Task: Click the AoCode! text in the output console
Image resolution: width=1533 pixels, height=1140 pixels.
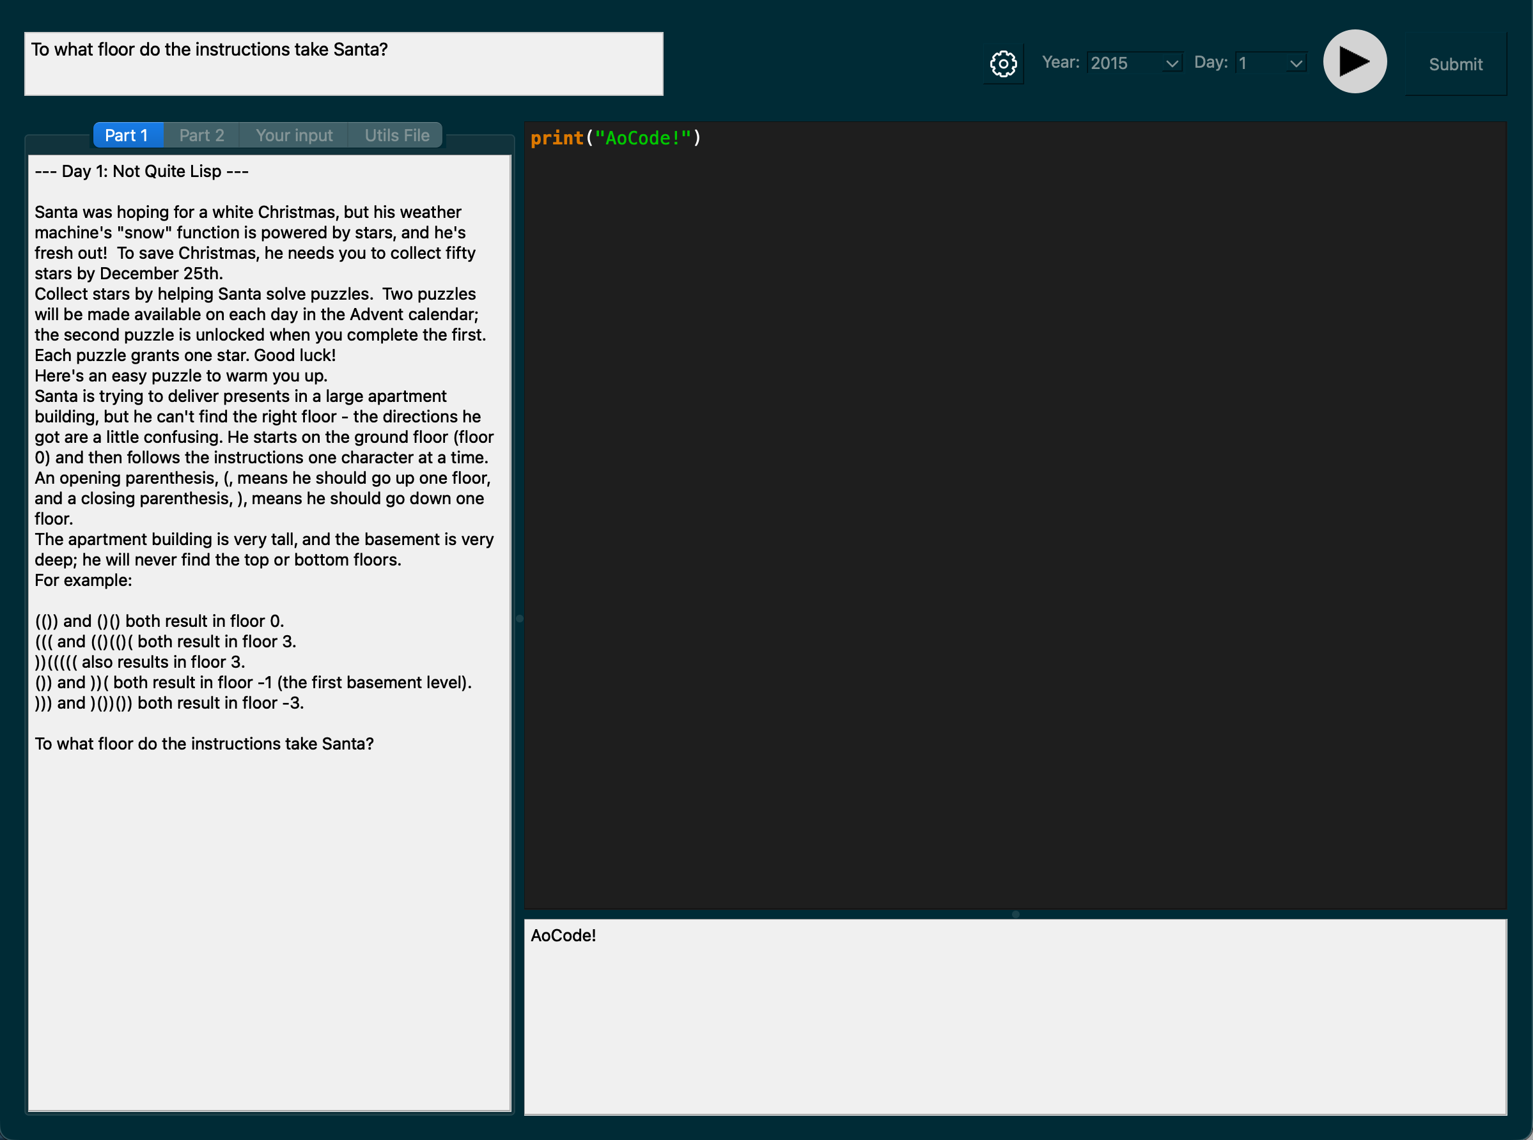Action: click(x=563, y=935)
